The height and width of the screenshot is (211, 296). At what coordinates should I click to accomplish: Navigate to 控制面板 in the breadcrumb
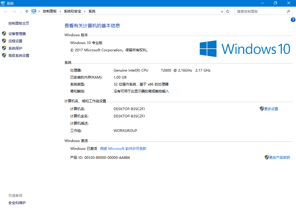coord(49,11)
